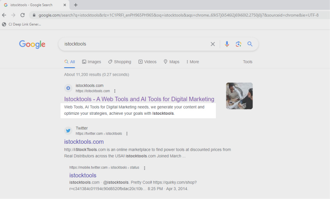This screenshot has width=330, height=199.
Task: Open Google Lens image search icon
Action: point(239,44)
